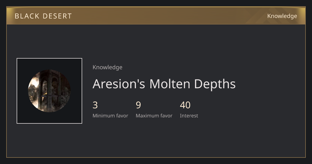
Task: Click the circular Aresion's Molten Depths icon
Action: click(49, 91)
